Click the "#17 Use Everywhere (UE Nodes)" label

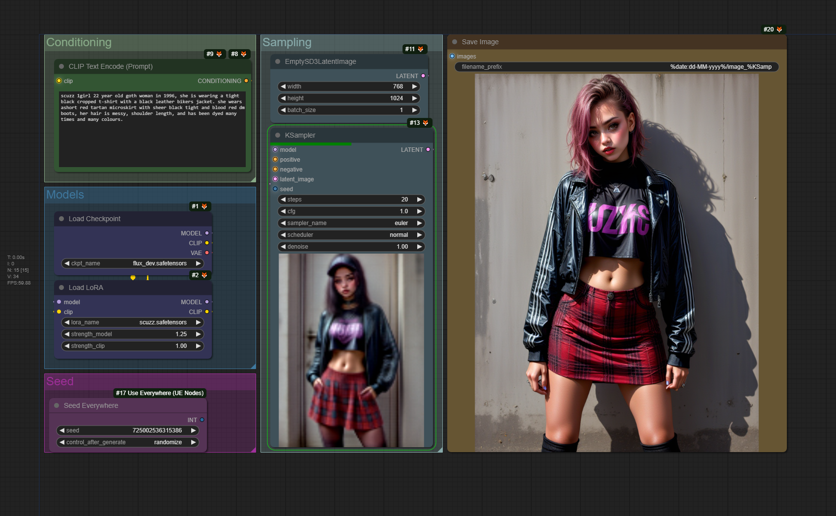(x=160, y=393)
